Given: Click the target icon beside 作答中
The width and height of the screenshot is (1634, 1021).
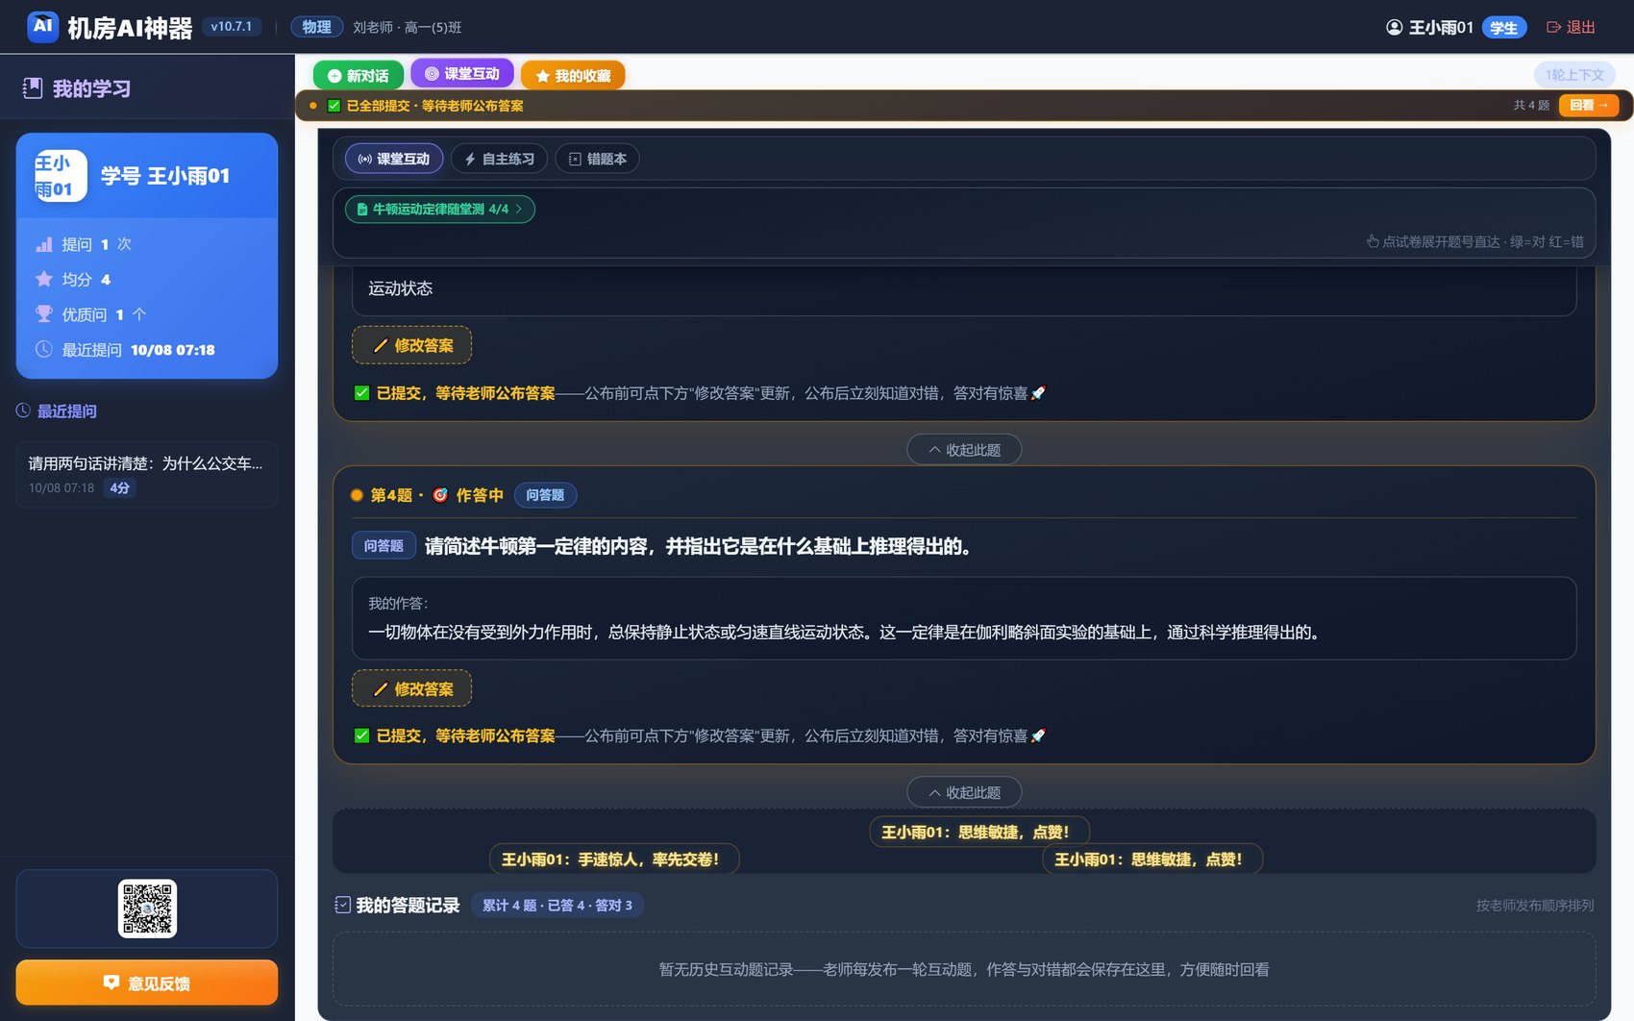Looking at the screenshot, I should 440,495.
